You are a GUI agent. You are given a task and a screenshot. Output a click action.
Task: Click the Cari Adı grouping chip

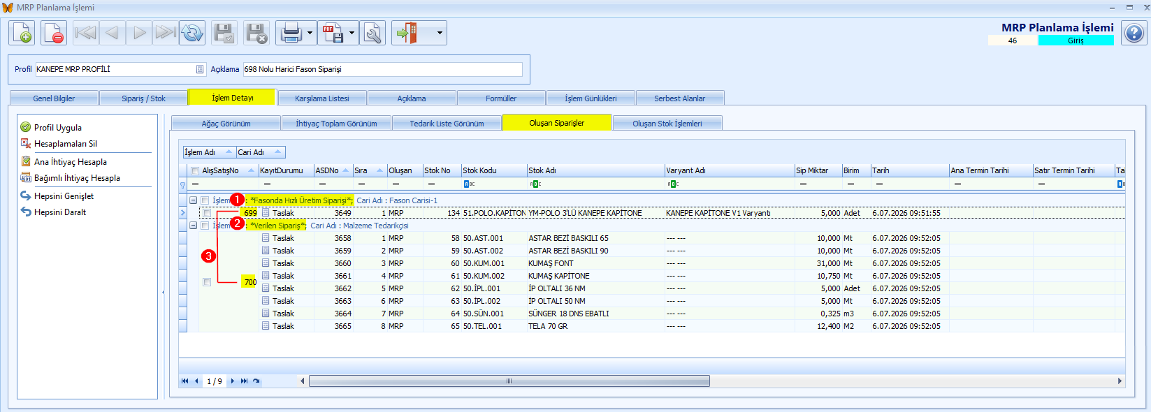tap(260, 152)
